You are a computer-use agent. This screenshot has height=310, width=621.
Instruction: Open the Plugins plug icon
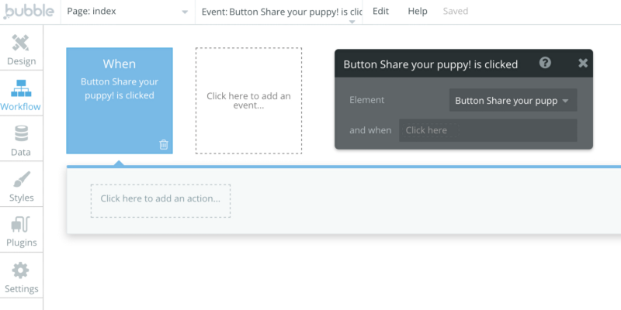click(x=21, y=226)
